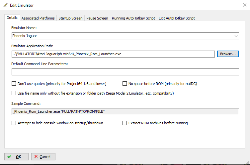The image size is (250, 165).
Task: Open Running AutoHotkey Script tab
Action: click(x=133, y=18)
